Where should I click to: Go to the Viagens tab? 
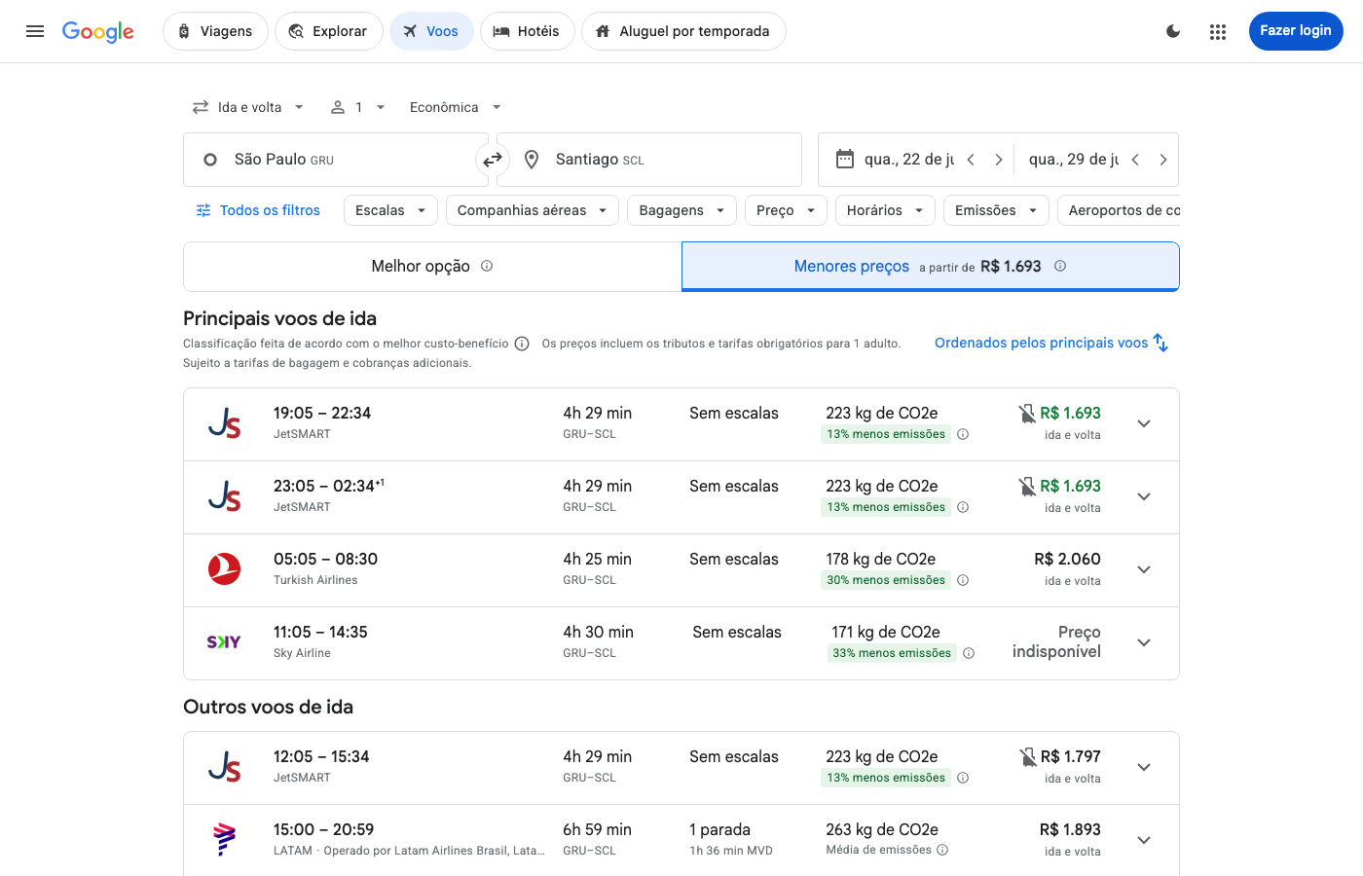215,31
